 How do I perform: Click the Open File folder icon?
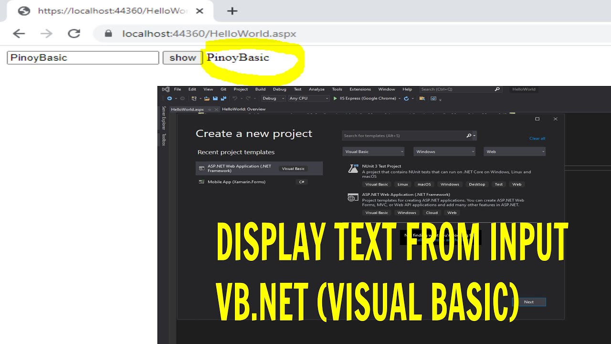click(x=207, y=98)
